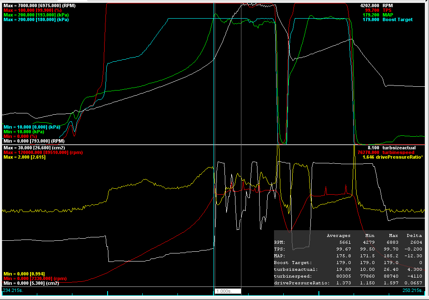The height and width of the screenshot is (300, 429).
Task: Click the 'Delta' column header in stats
Action: (x=414, y=235)
